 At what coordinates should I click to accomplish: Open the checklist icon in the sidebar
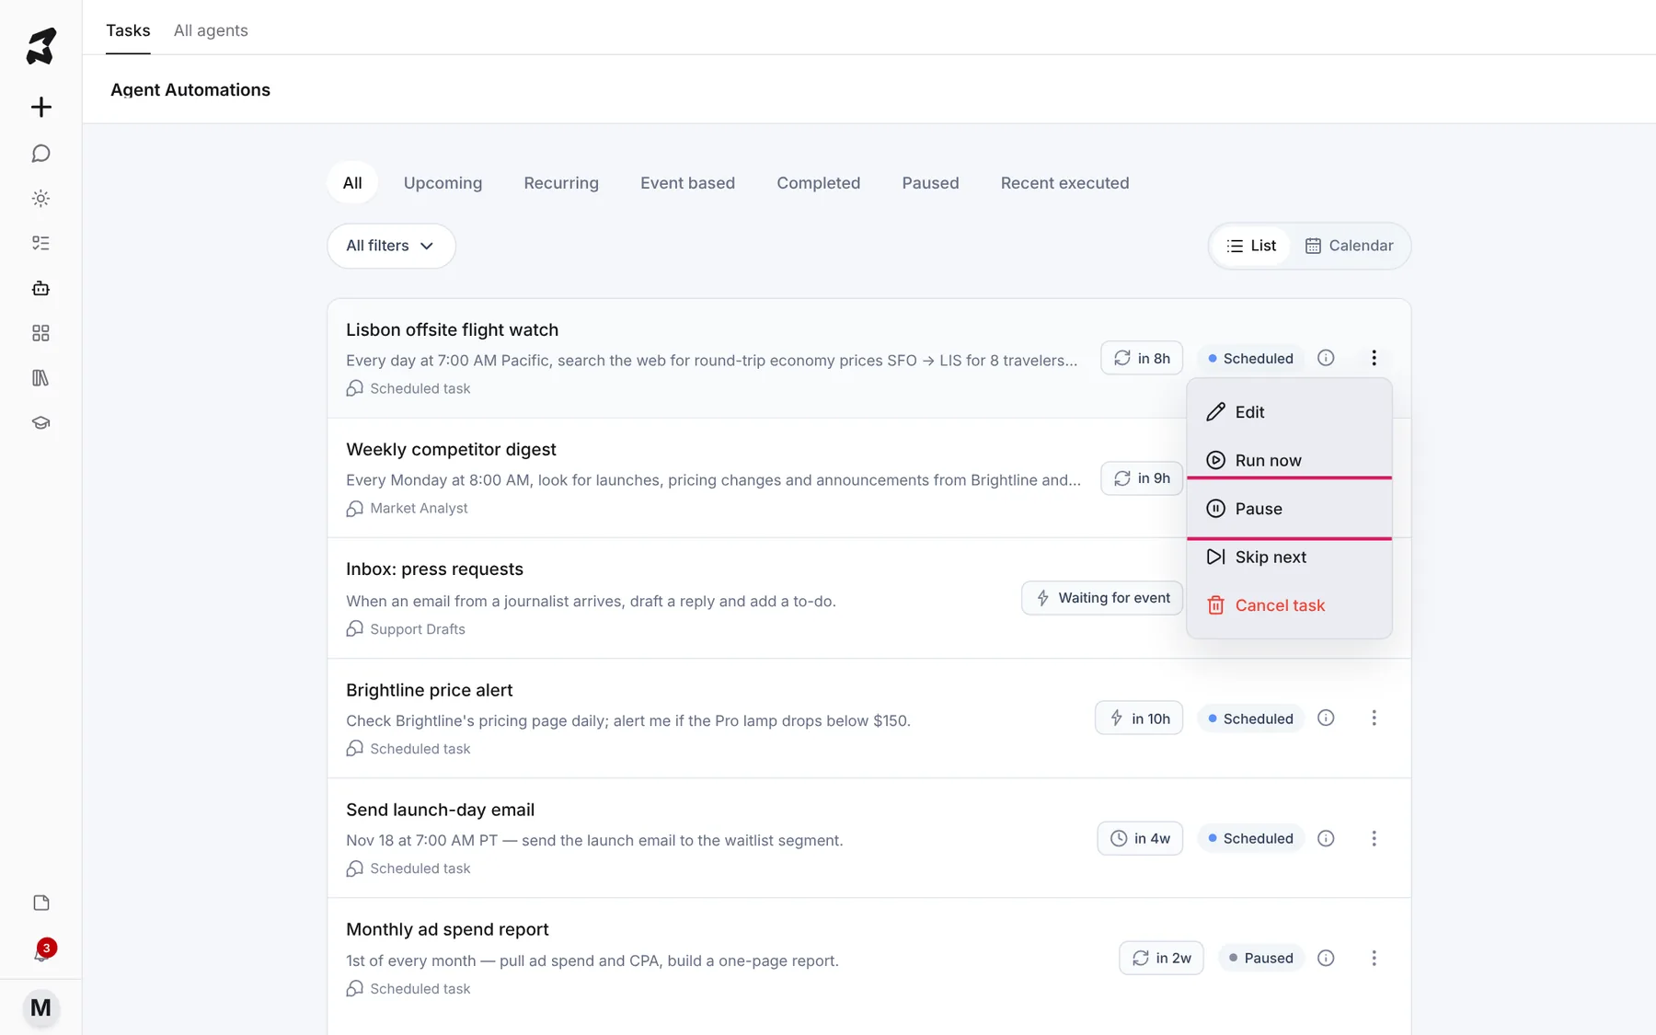(40, 243)
